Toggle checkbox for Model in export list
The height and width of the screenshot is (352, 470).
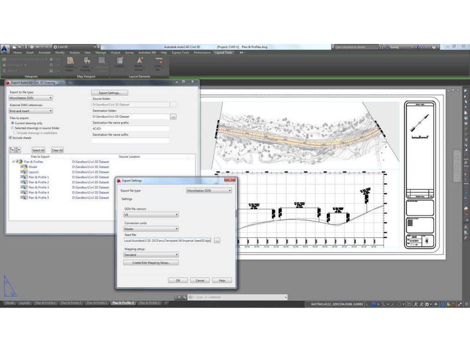click(x=22, y=167)
